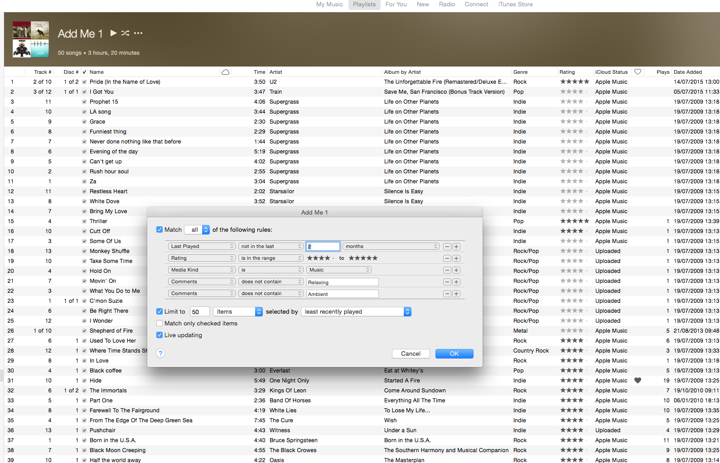Open the limit items unit dropdown
720x463 pixels.
click(x=238, y=311)
